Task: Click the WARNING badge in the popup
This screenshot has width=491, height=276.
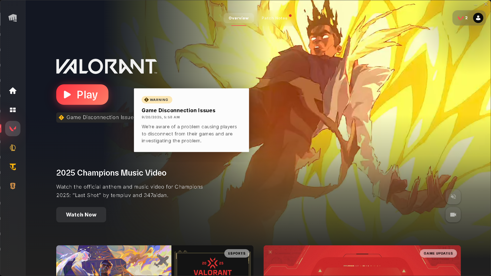Action: 157,100
